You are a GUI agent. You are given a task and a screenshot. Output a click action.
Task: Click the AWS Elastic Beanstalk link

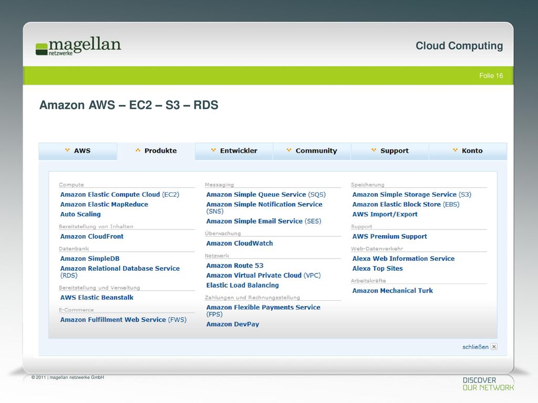tap(97, 298)
